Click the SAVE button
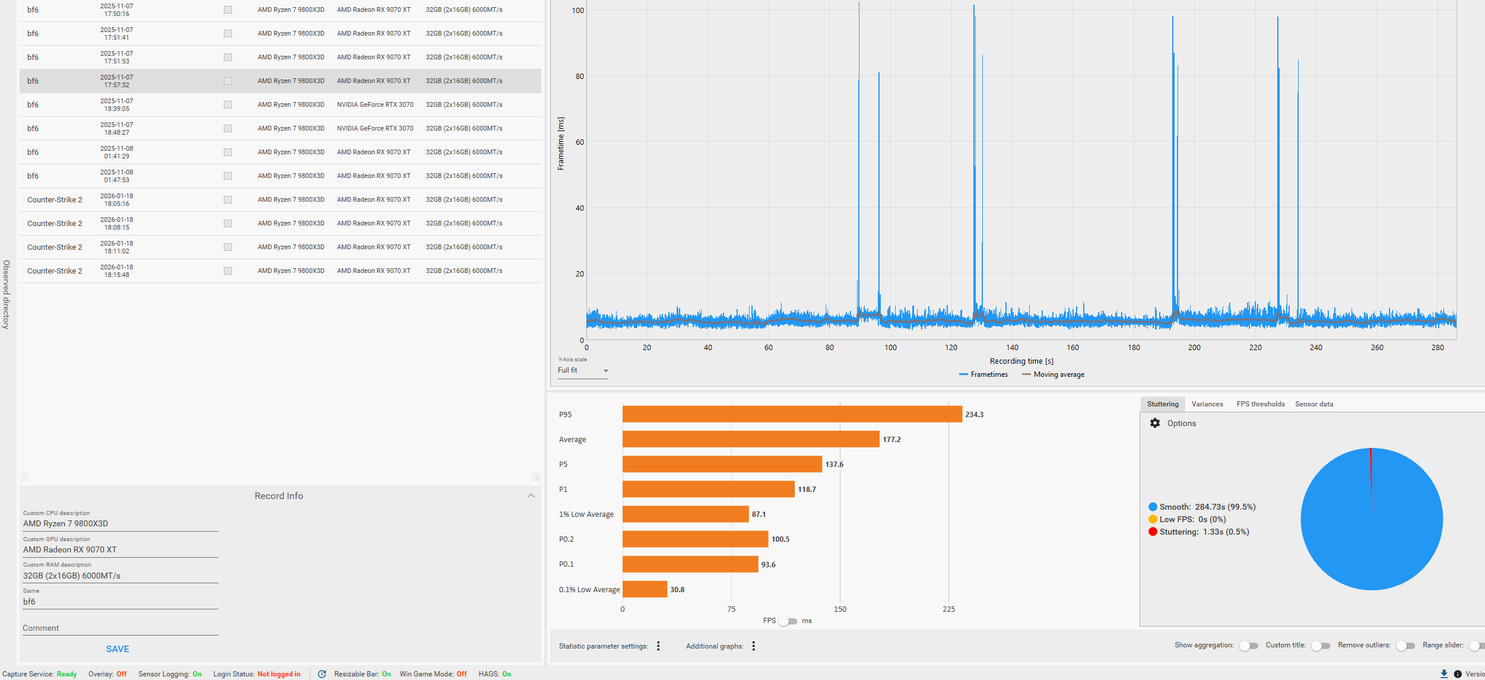 point(118,649)
